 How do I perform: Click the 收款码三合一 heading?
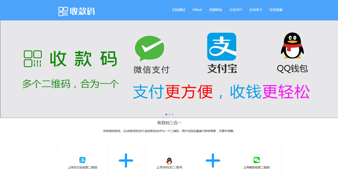click(169, 123)
